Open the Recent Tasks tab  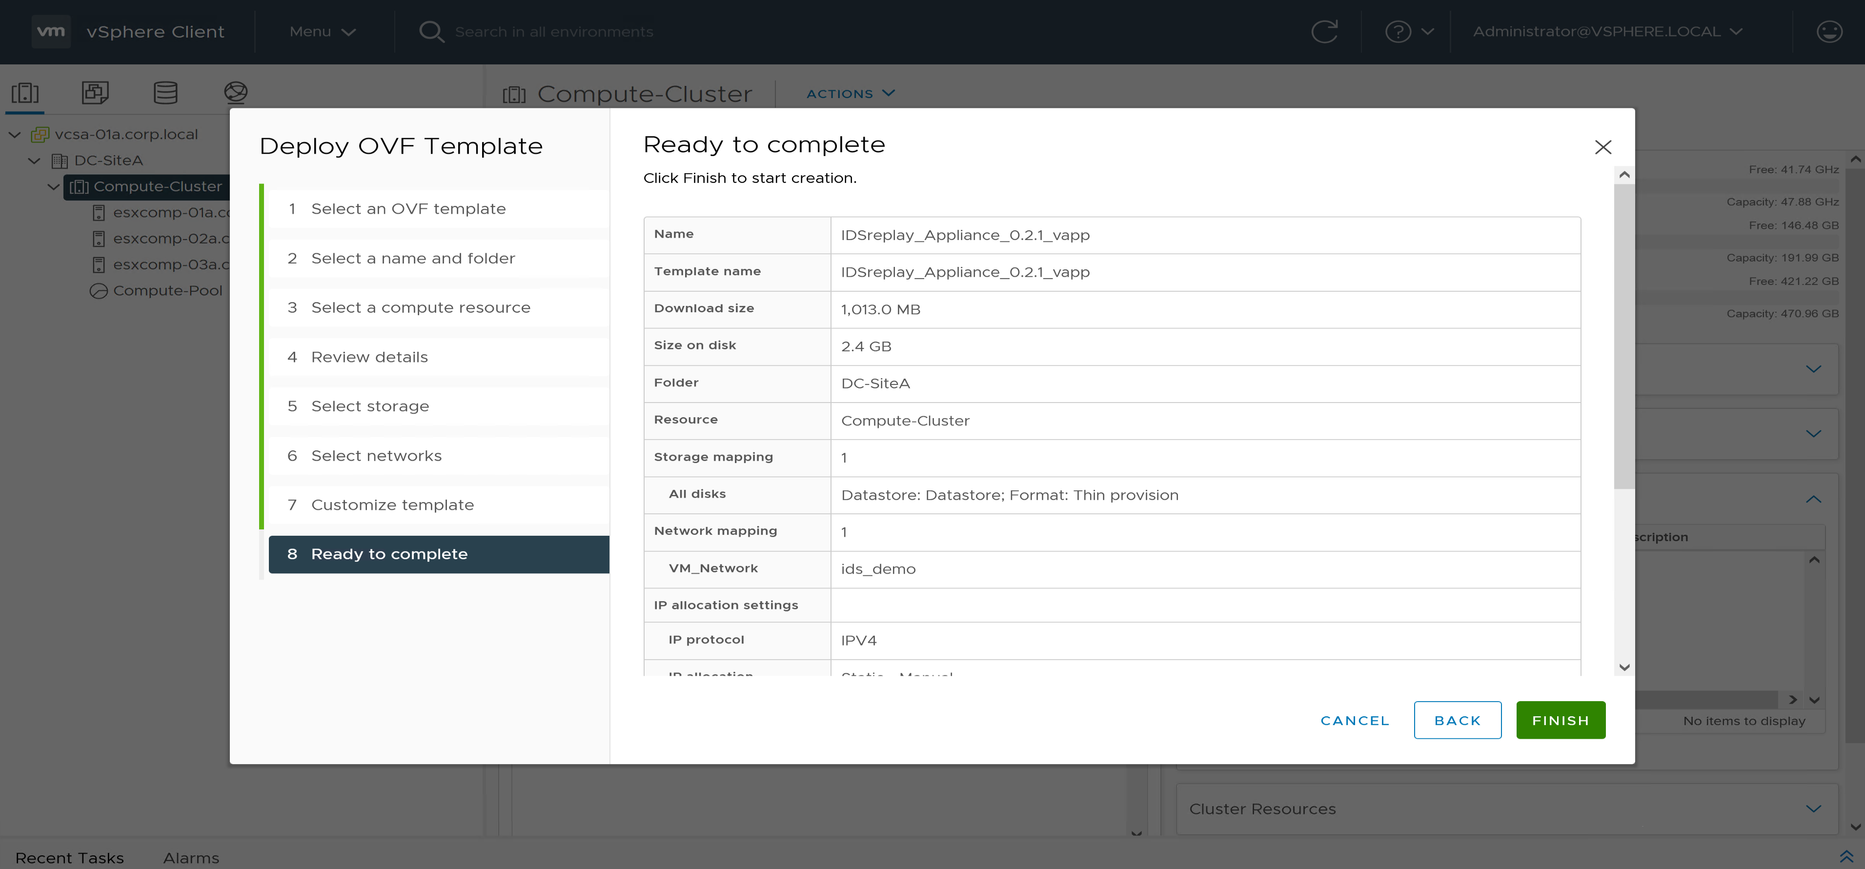point(69,858)
